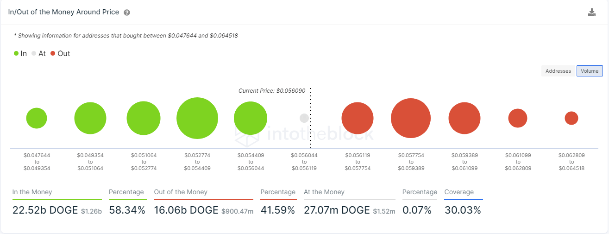Select green bubble for $0.054409 to $0.056044
The width and height of the screenshot is (609, 234).
pos(251,118)
